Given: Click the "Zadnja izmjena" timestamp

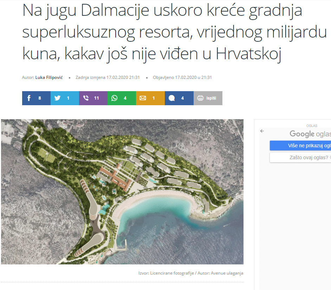Looking at the screenshot, I should 108,77.
